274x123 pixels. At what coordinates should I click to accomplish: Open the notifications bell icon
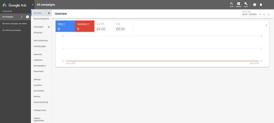click(261, 5)
